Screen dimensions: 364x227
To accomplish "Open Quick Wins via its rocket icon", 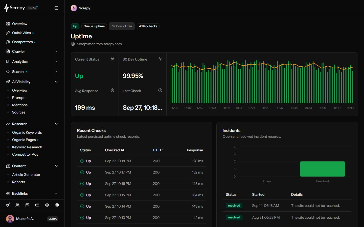I will click(x=8, y=33).
